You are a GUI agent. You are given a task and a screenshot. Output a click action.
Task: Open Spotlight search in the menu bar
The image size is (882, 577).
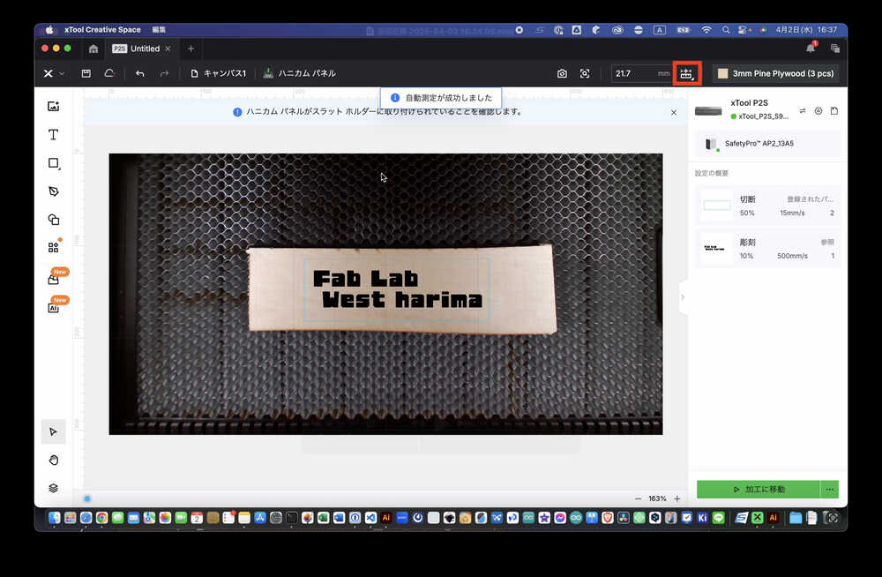pyautogui.click(x=726, y=30)
